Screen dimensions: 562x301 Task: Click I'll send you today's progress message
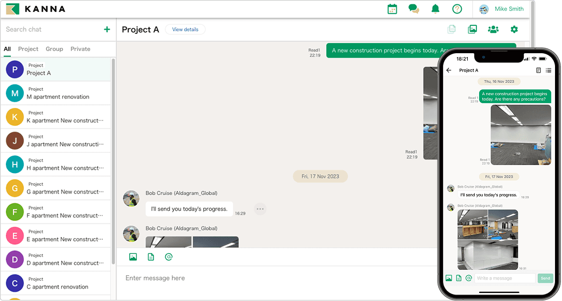pos(189,209)
